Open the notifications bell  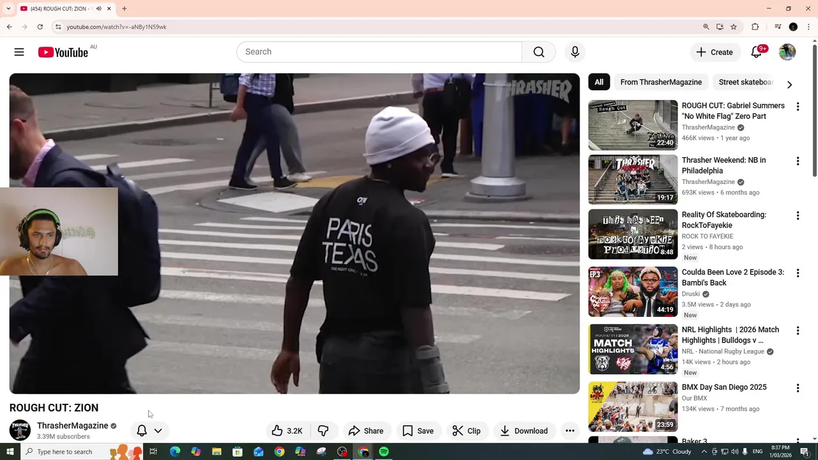pyautogui.click(x=756, y=52)
